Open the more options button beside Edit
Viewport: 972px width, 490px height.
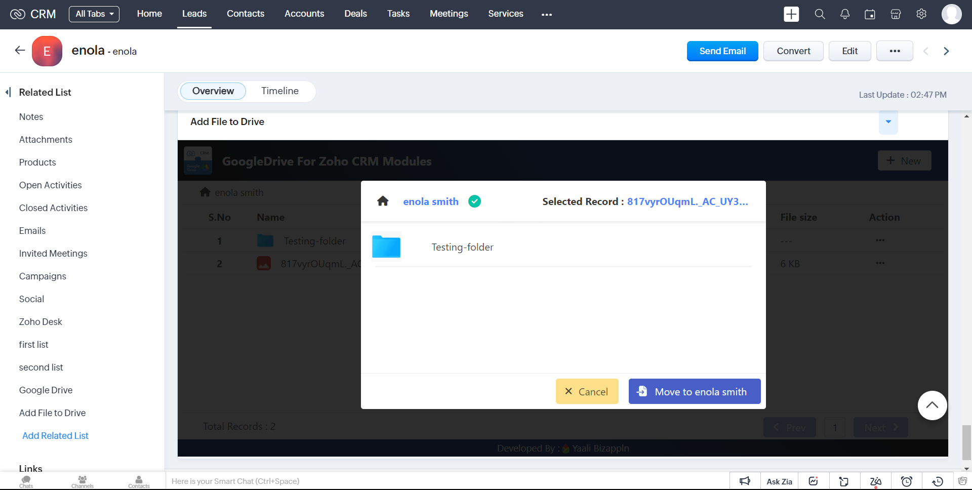(x=894, y=51)
